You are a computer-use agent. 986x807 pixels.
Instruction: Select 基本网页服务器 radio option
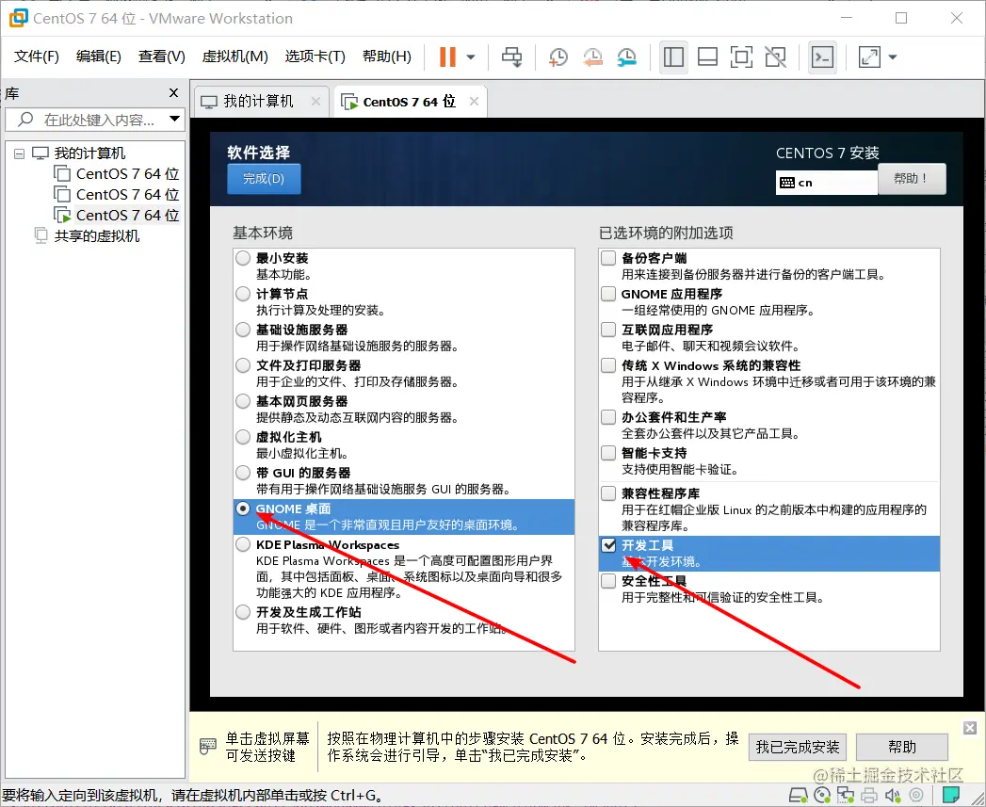pos(243,401)
